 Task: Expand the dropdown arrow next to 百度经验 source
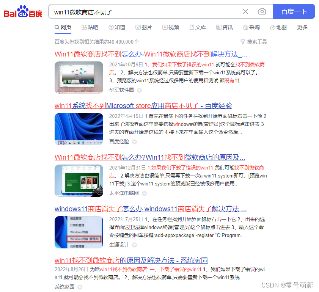click(x=135, y=142)
